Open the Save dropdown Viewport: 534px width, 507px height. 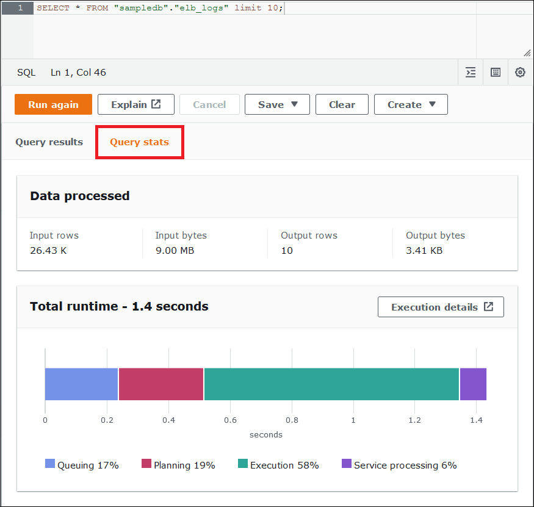point(277,104)
